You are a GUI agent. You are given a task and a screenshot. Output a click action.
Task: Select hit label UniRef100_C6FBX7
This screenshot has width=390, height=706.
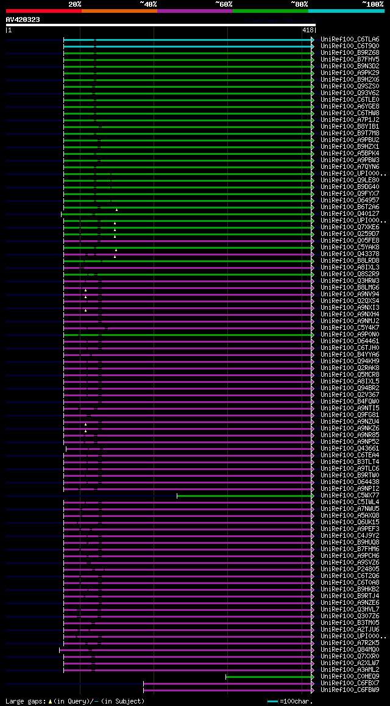click(350, 683)
